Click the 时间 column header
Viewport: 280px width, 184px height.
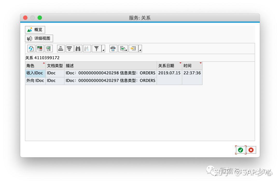coord(192,66)
